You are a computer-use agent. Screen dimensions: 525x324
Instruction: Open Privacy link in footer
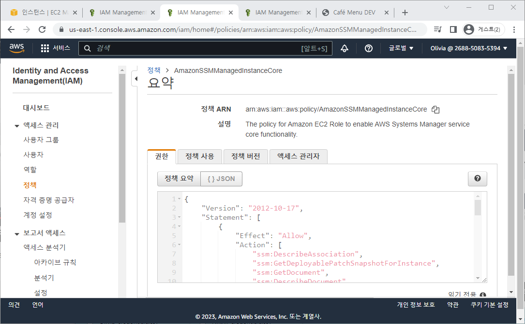[416, 305]
